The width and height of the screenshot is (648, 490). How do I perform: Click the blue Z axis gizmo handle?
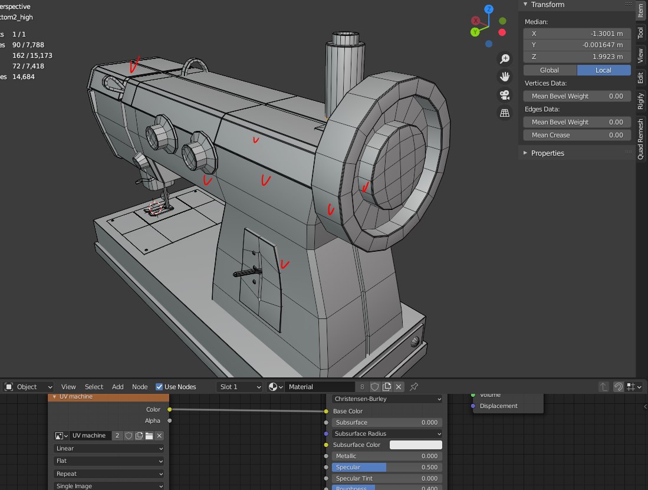[x=489, y=9]
